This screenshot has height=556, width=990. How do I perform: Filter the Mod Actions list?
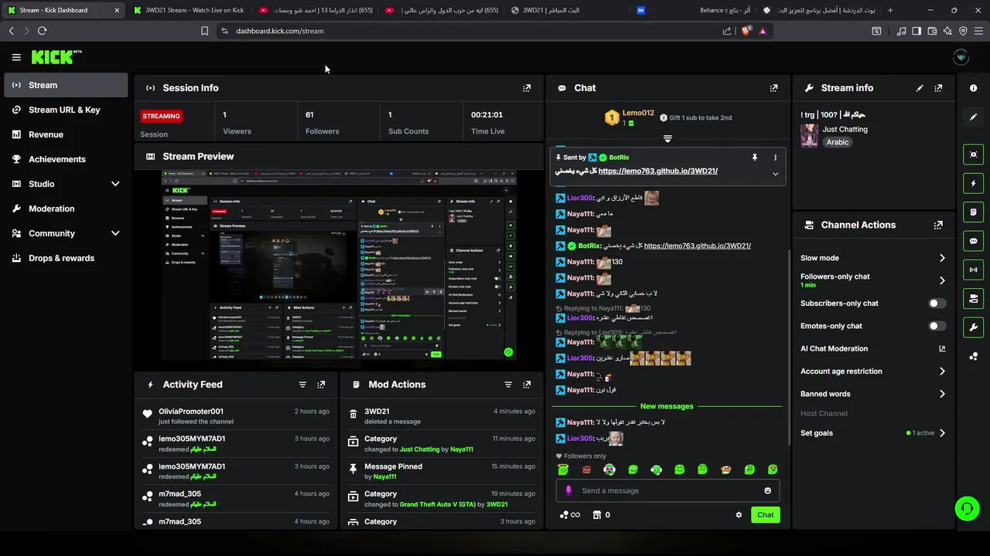point(508,385)
